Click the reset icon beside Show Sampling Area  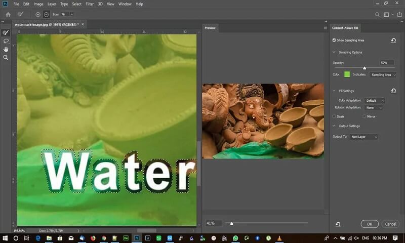393,40
